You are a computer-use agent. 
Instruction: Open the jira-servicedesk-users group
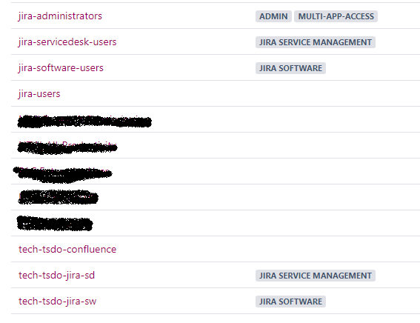point(67,42)
